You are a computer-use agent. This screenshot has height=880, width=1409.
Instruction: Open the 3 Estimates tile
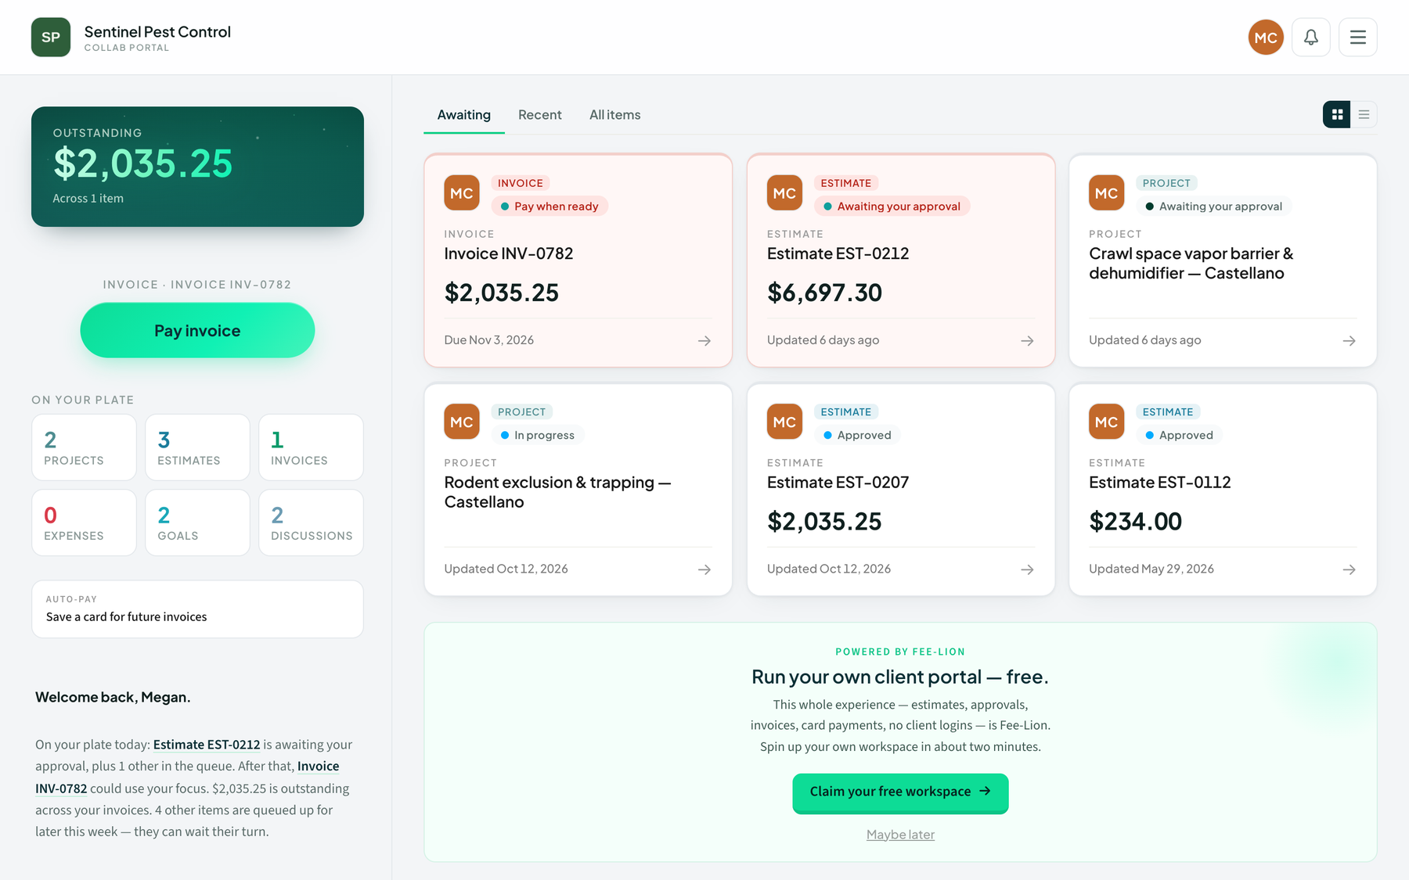pos(197,447)
